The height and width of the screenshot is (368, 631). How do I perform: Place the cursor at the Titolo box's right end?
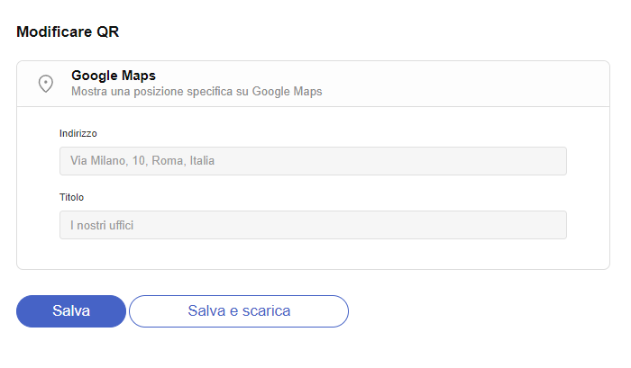[x=557, y=225]
